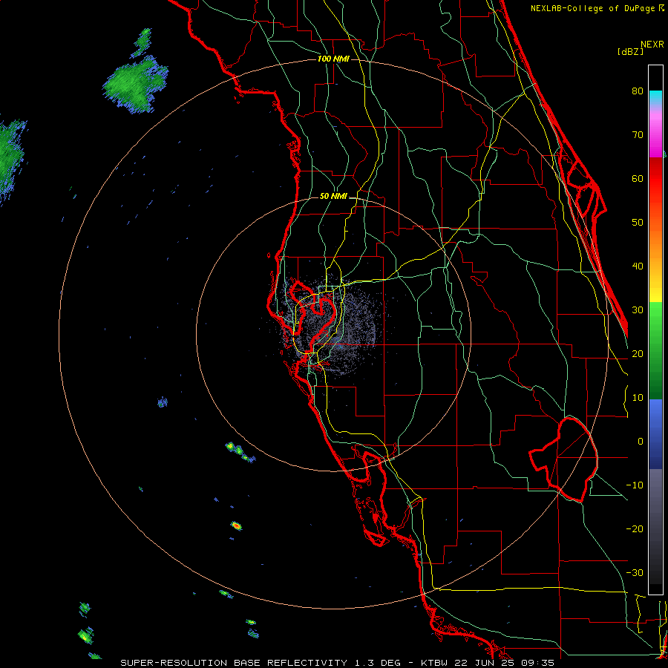The width and height of the screenshot is (668, 668).
Task: Click the 10 value on dBZ scale
Action: point(638,398)
